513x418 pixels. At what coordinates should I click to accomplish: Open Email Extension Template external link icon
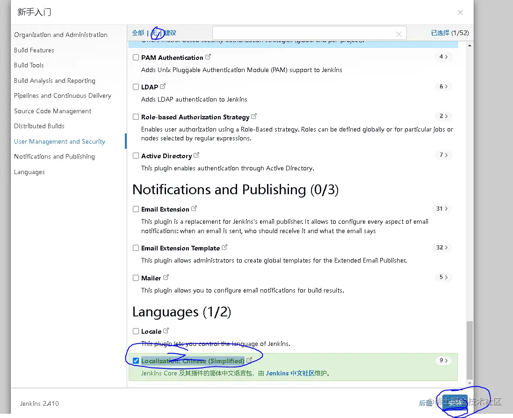[x=224, y=247]
